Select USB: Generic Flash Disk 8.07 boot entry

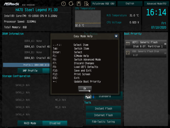(x=146, y=53)
